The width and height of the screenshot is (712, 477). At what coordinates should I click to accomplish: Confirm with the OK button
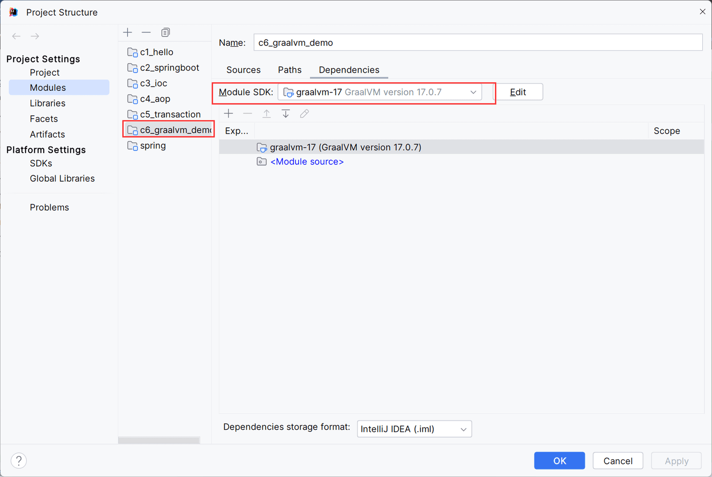[559, 461]
